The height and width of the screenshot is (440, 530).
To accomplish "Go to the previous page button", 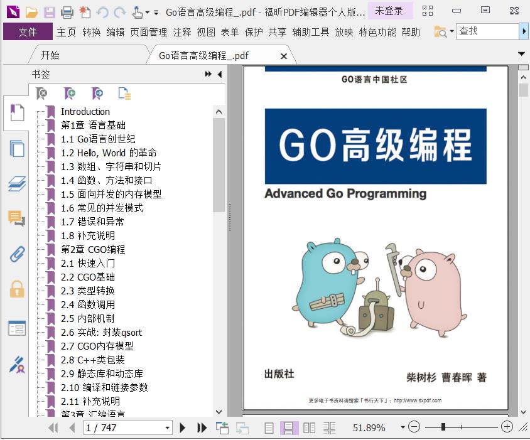I will pyautogui.click(x=72, y=428).
